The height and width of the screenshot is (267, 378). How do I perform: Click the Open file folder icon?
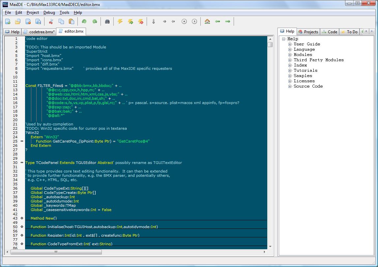18,21
